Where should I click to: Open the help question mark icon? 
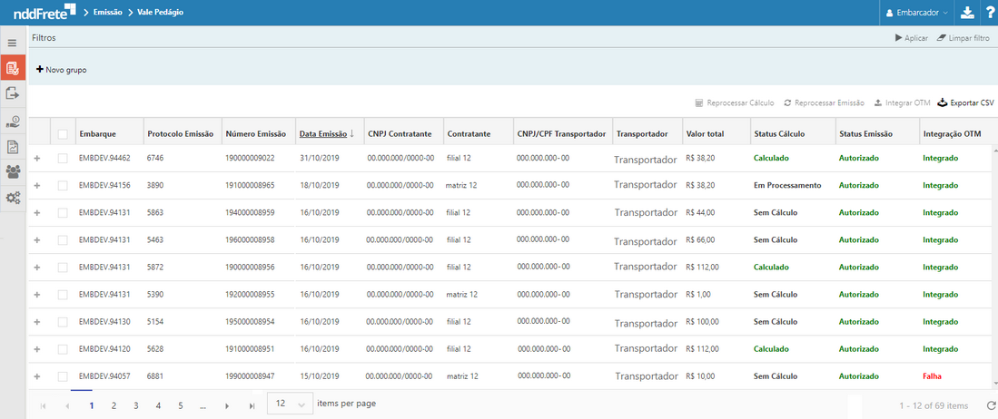click(x=989, y=13)
